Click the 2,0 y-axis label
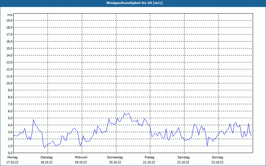 (x=10, y=139)
